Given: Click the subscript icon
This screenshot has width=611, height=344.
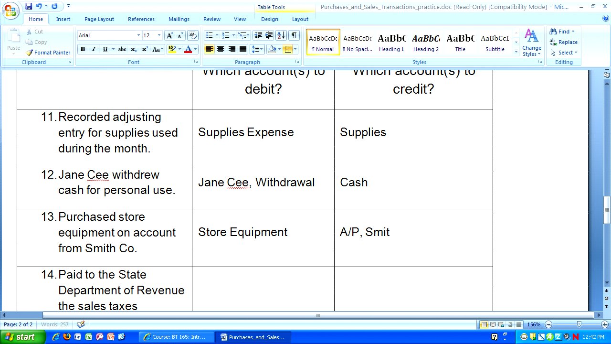Looking at the screenshot, I should tap(134, 49).
